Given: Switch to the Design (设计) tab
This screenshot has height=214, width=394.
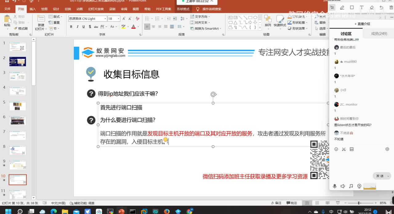Looking at the screenshot, I should pyautogui.click(x=56, y=9).
